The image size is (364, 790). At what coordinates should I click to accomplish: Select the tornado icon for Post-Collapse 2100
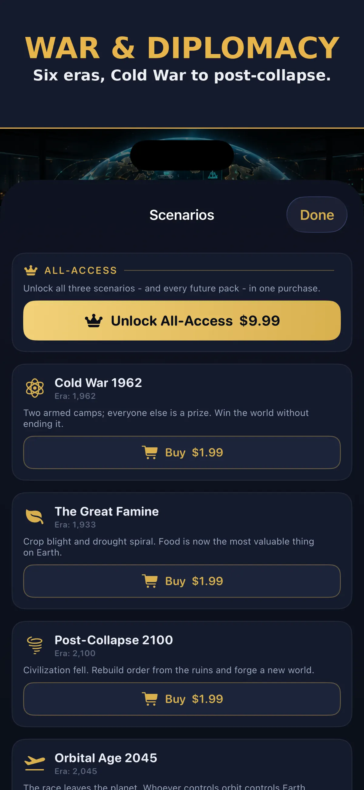click(x=35, y=645)
